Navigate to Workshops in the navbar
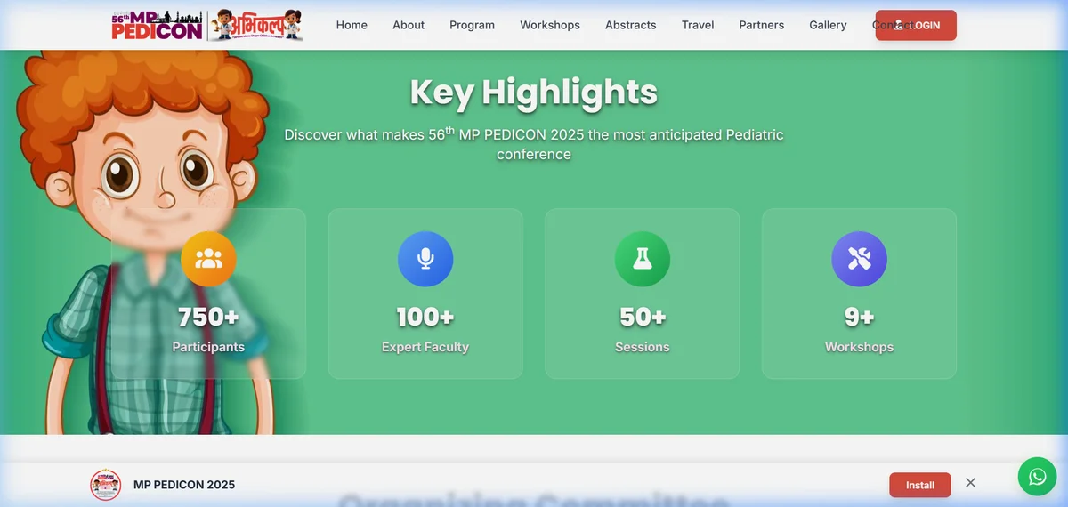The width and height of the screenshot is (1068, 507). (550, 25)
